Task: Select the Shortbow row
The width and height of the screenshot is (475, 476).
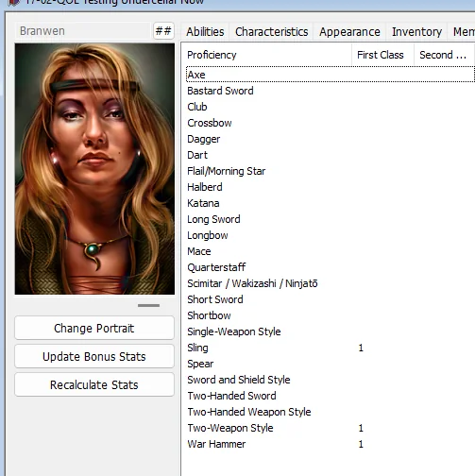Action: tap(330, 315)
